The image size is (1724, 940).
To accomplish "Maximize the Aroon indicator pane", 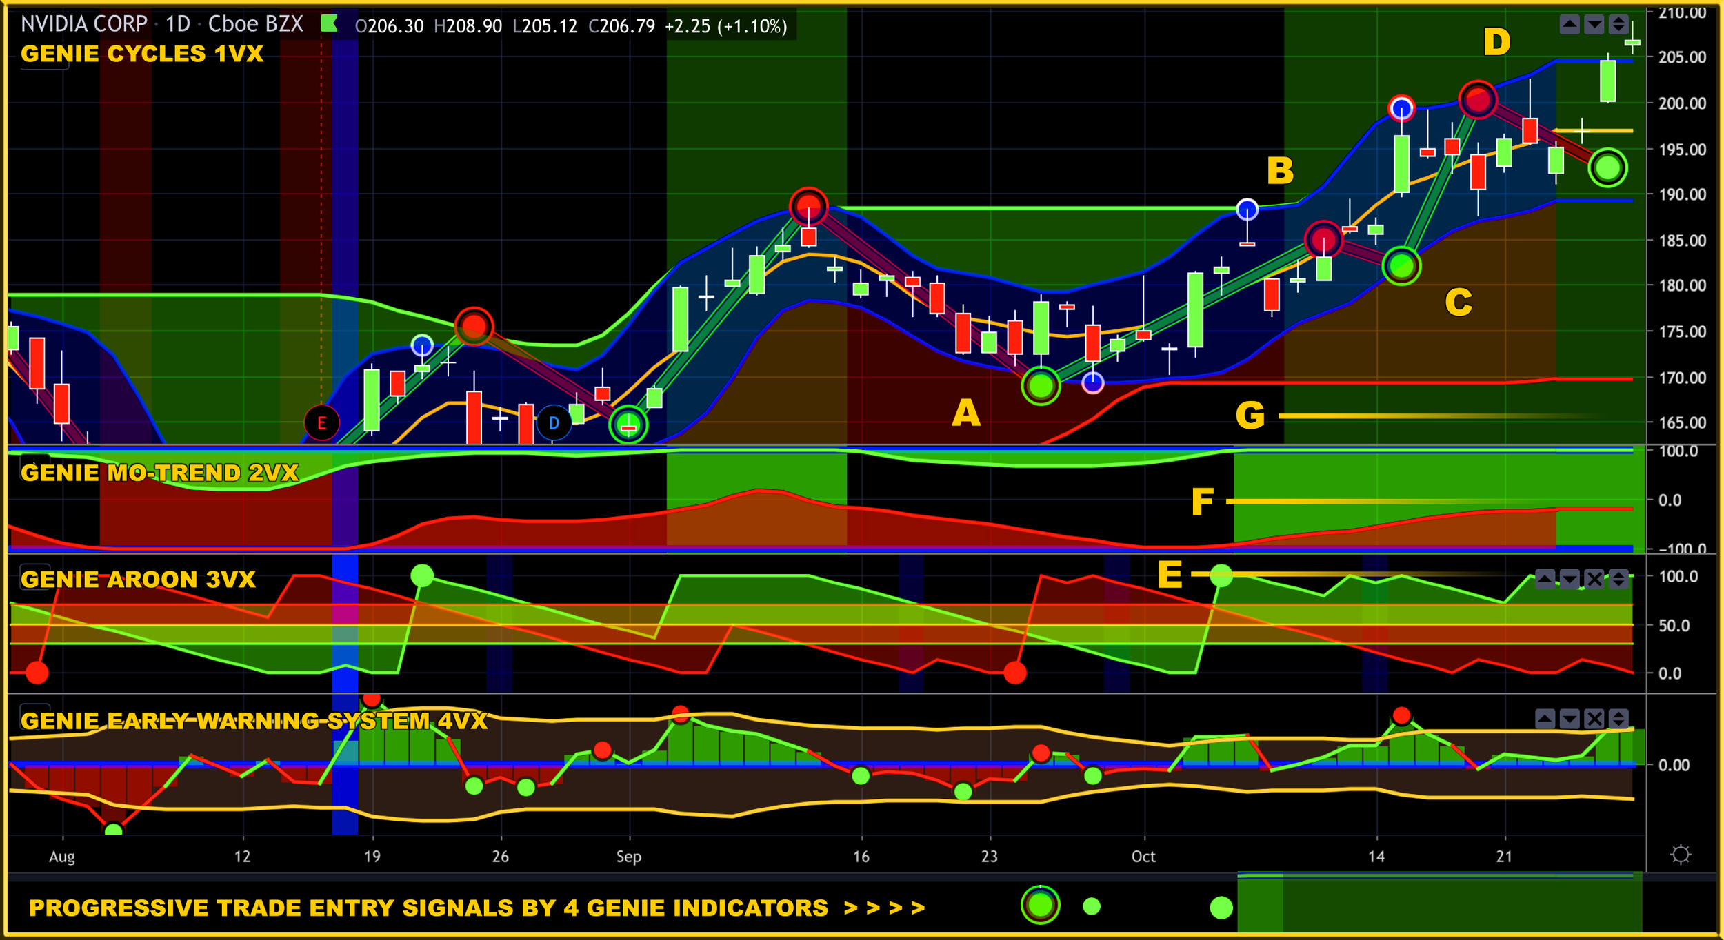I will click(x=1618, y=579).
